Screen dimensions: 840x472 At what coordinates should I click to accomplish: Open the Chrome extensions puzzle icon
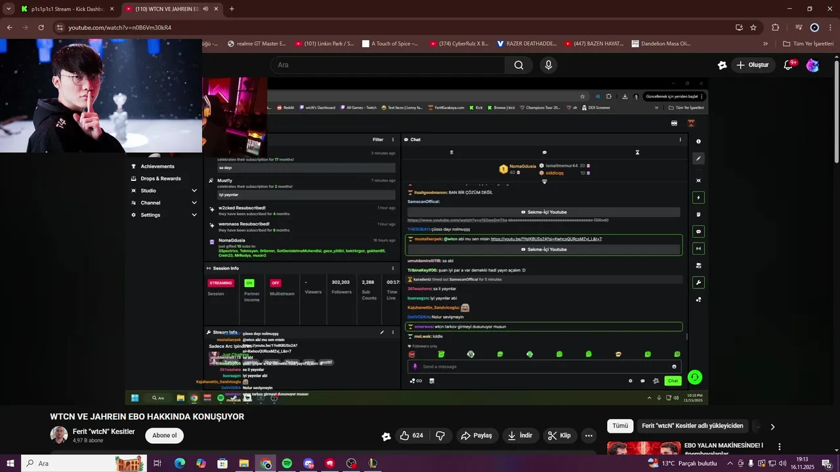[775, 28]
